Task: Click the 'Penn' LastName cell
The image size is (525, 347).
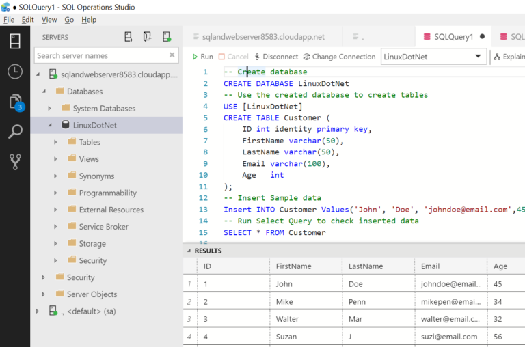Action: click(378, 301)
